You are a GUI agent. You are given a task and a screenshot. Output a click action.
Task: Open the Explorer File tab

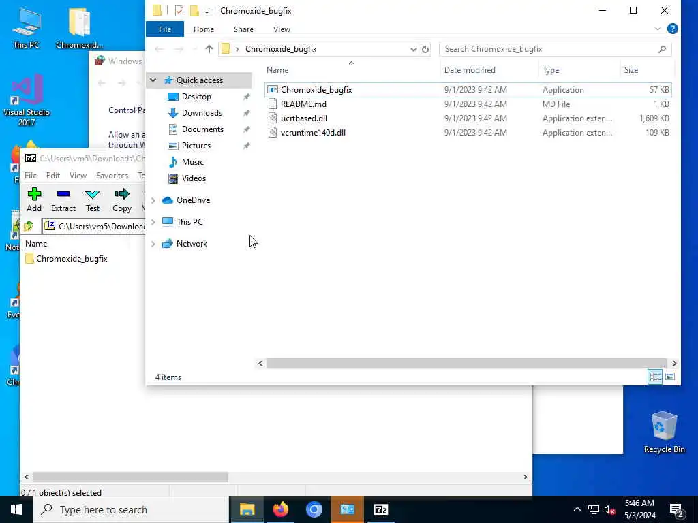[x=165, y=29]
